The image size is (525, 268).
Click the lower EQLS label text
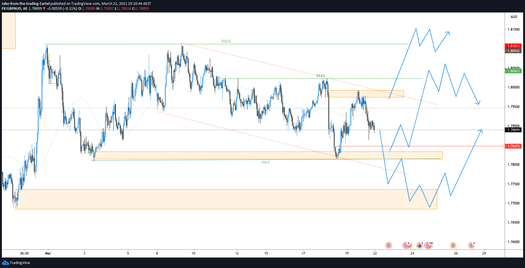265,162
